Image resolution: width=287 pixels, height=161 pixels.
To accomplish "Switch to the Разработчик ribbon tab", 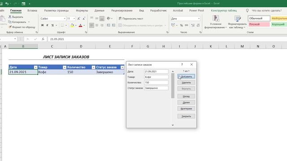I will point(158,11).
